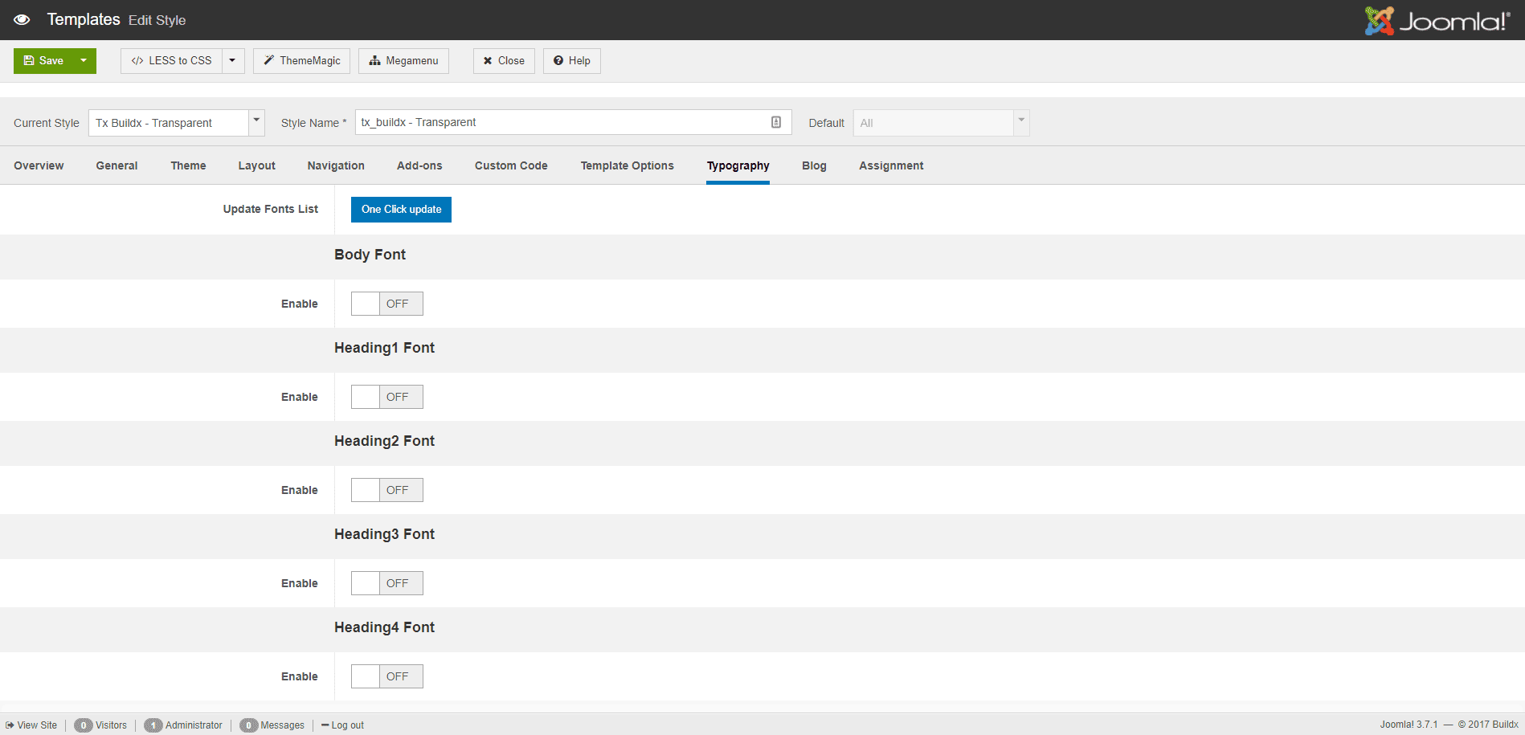Switch on the Heading3 Font toggle
Screen dimensions: 1525x735
click(386, 583)
